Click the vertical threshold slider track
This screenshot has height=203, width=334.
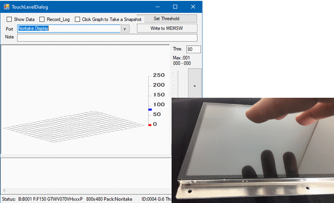coord(177,83)
